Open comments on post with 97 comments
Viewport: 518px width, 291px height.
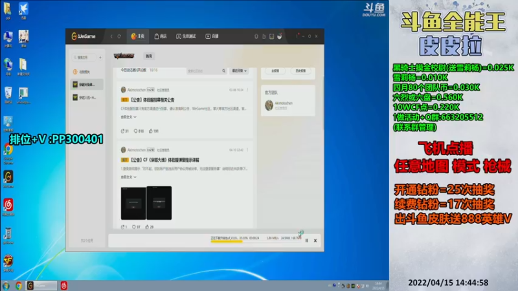136,227
